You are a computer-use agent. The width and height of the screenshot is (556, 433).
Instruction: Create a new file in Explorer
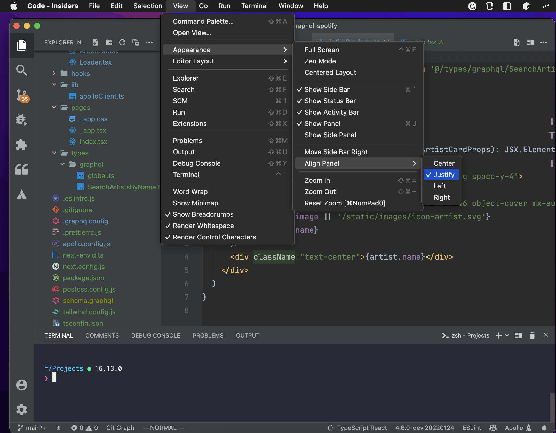point(95,42)
